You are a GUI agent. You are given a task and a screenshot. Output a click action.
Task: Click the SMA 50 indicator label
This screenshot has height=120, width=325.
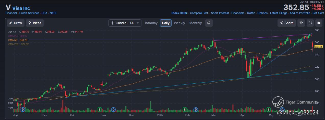(x=18, y=40)
